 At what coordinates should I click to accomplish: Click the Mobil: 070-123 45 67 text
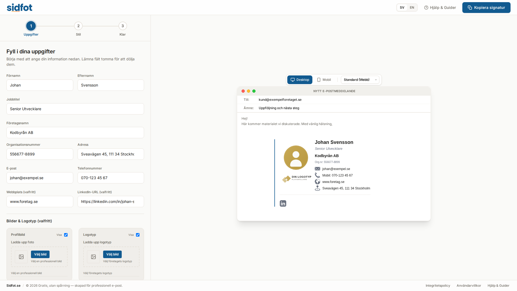[337, 175]
